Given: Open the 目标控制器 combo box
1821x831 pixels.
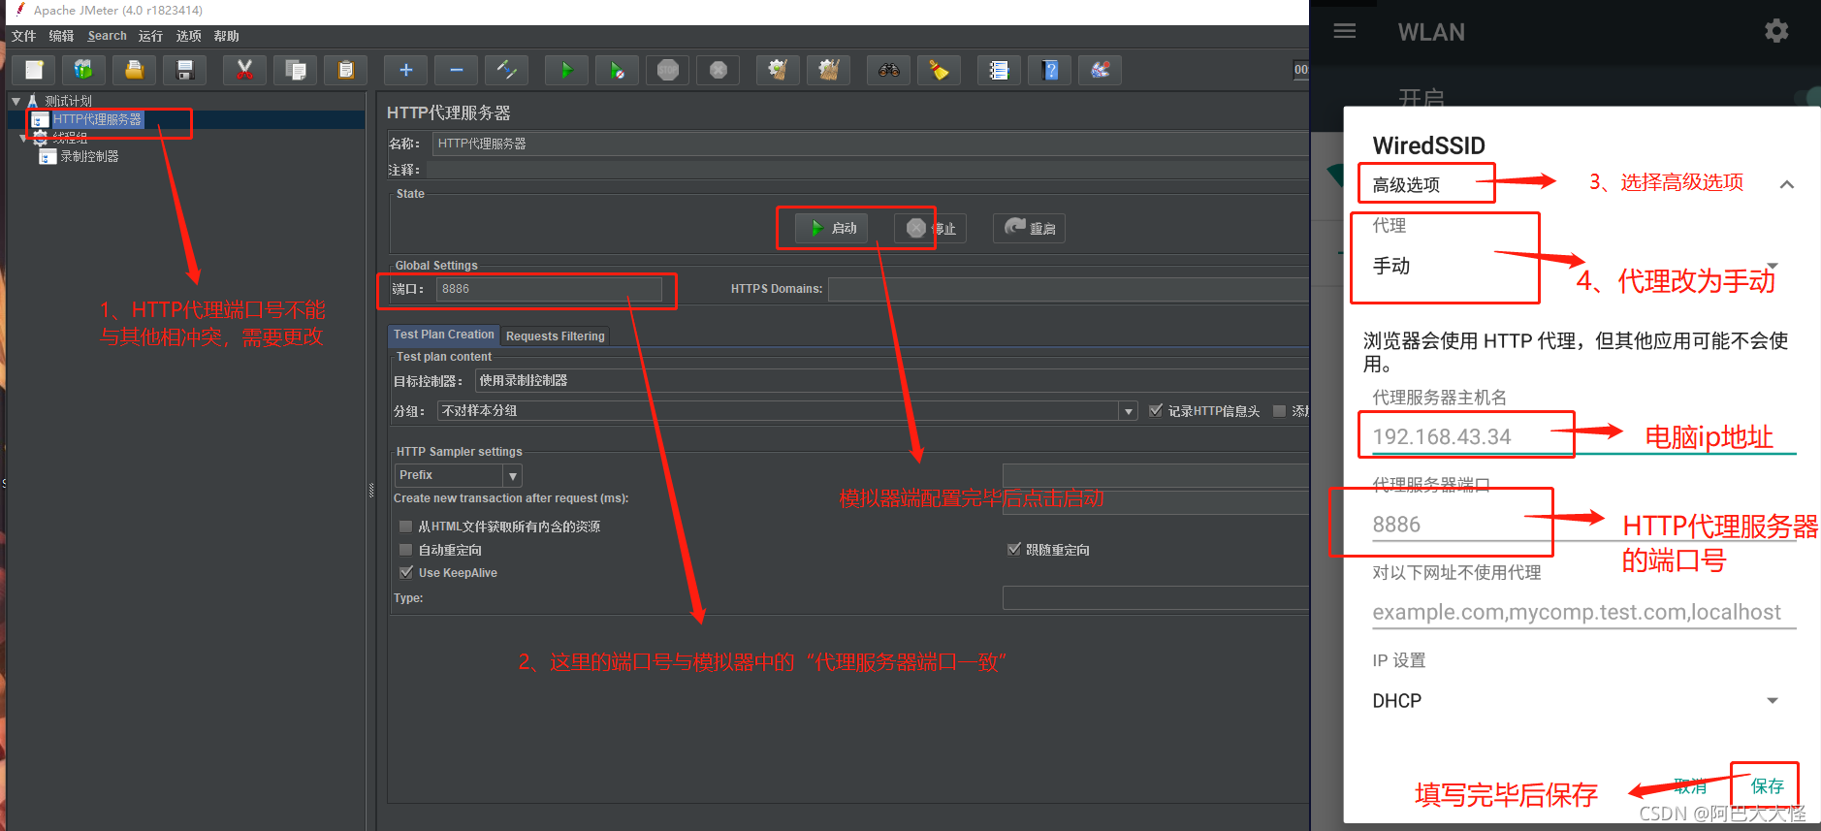Looking at the screenshot, I should tap(892, 380).
